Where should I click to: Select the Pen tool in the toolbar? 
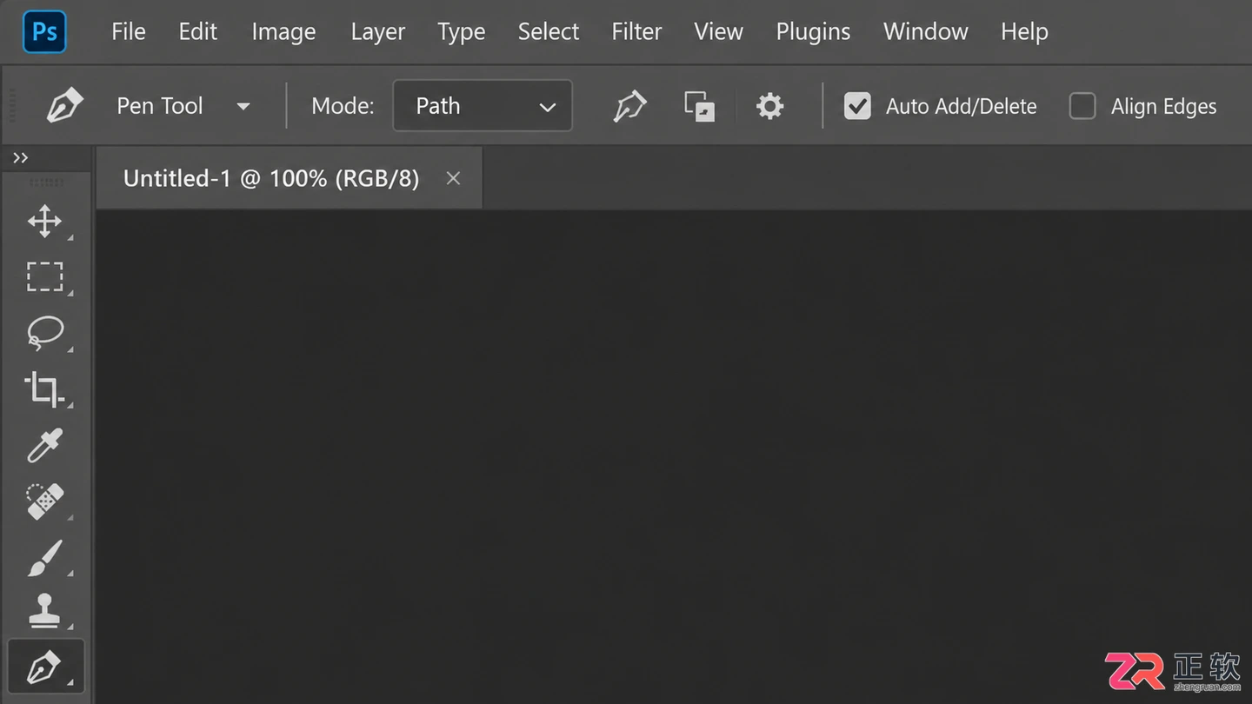coord(45,667)
